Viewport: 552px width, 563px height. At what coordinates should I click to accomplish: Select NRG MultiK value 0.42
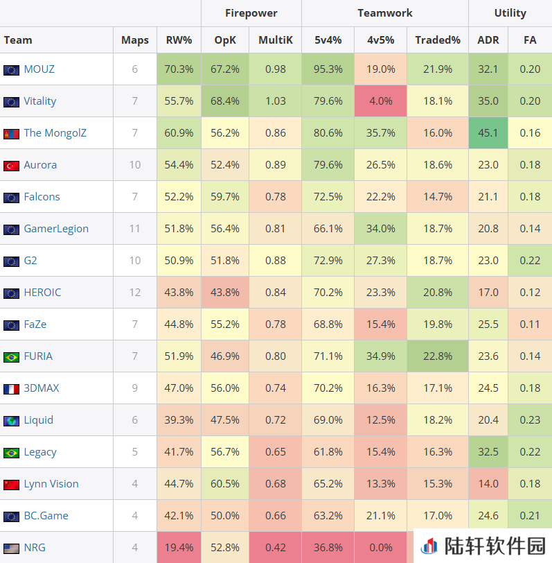(275, 548)
